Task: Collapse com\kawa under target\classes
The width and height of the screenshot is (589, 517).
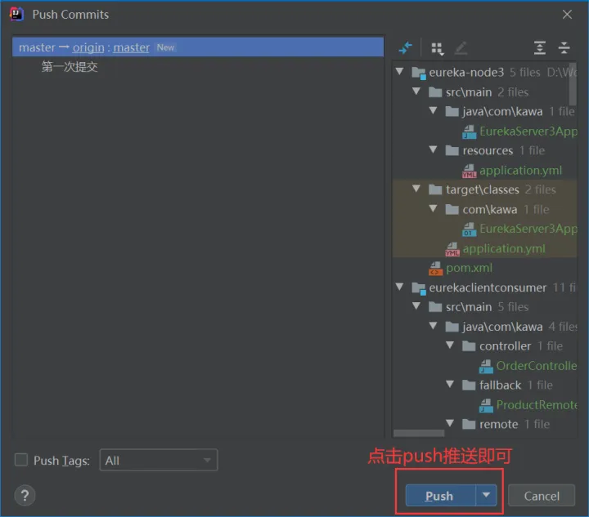Action: [x=433, y=208]
